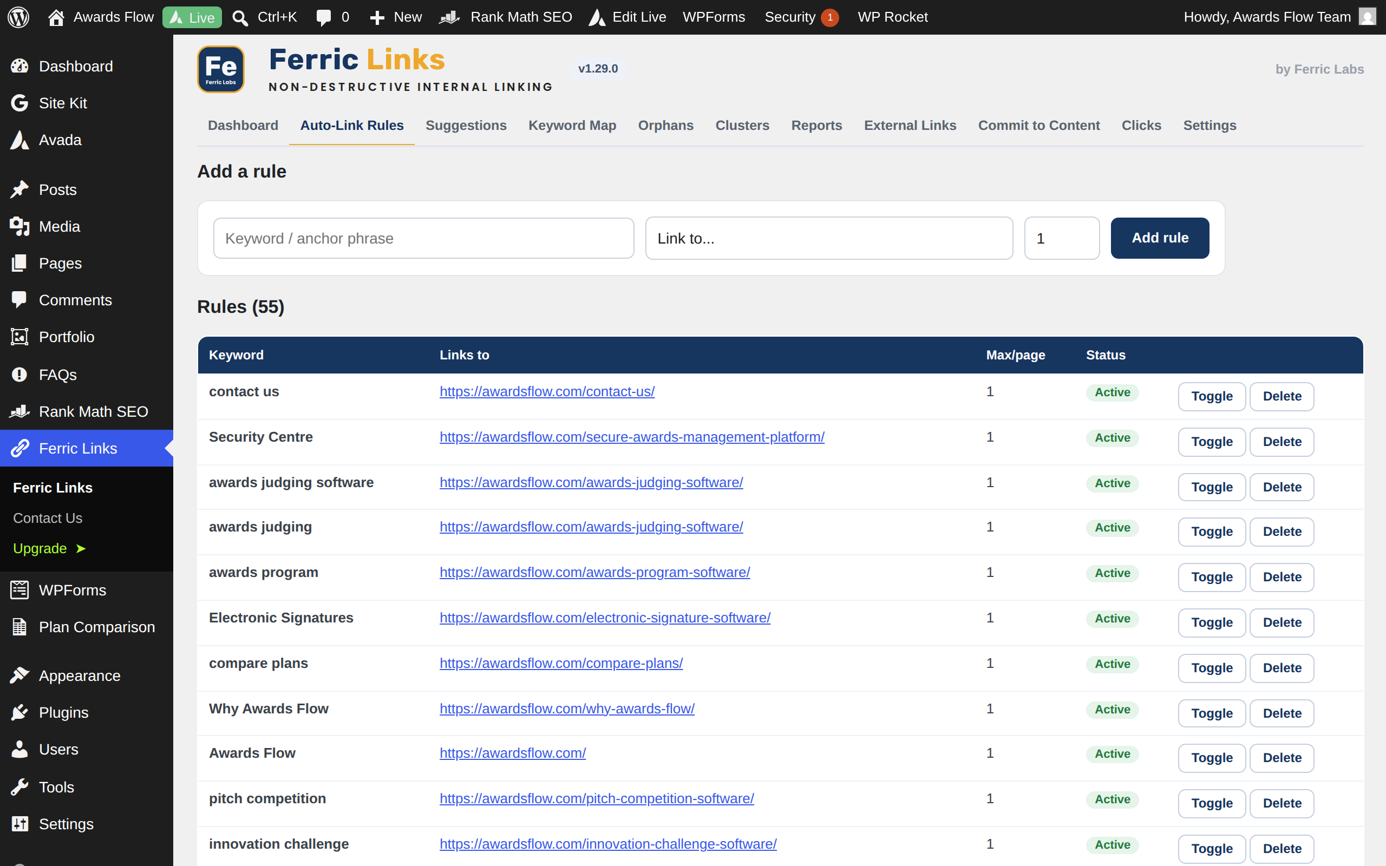Open the External Links tab
The width and height of the screenshot is (1386, 866).
click(910, 125)
